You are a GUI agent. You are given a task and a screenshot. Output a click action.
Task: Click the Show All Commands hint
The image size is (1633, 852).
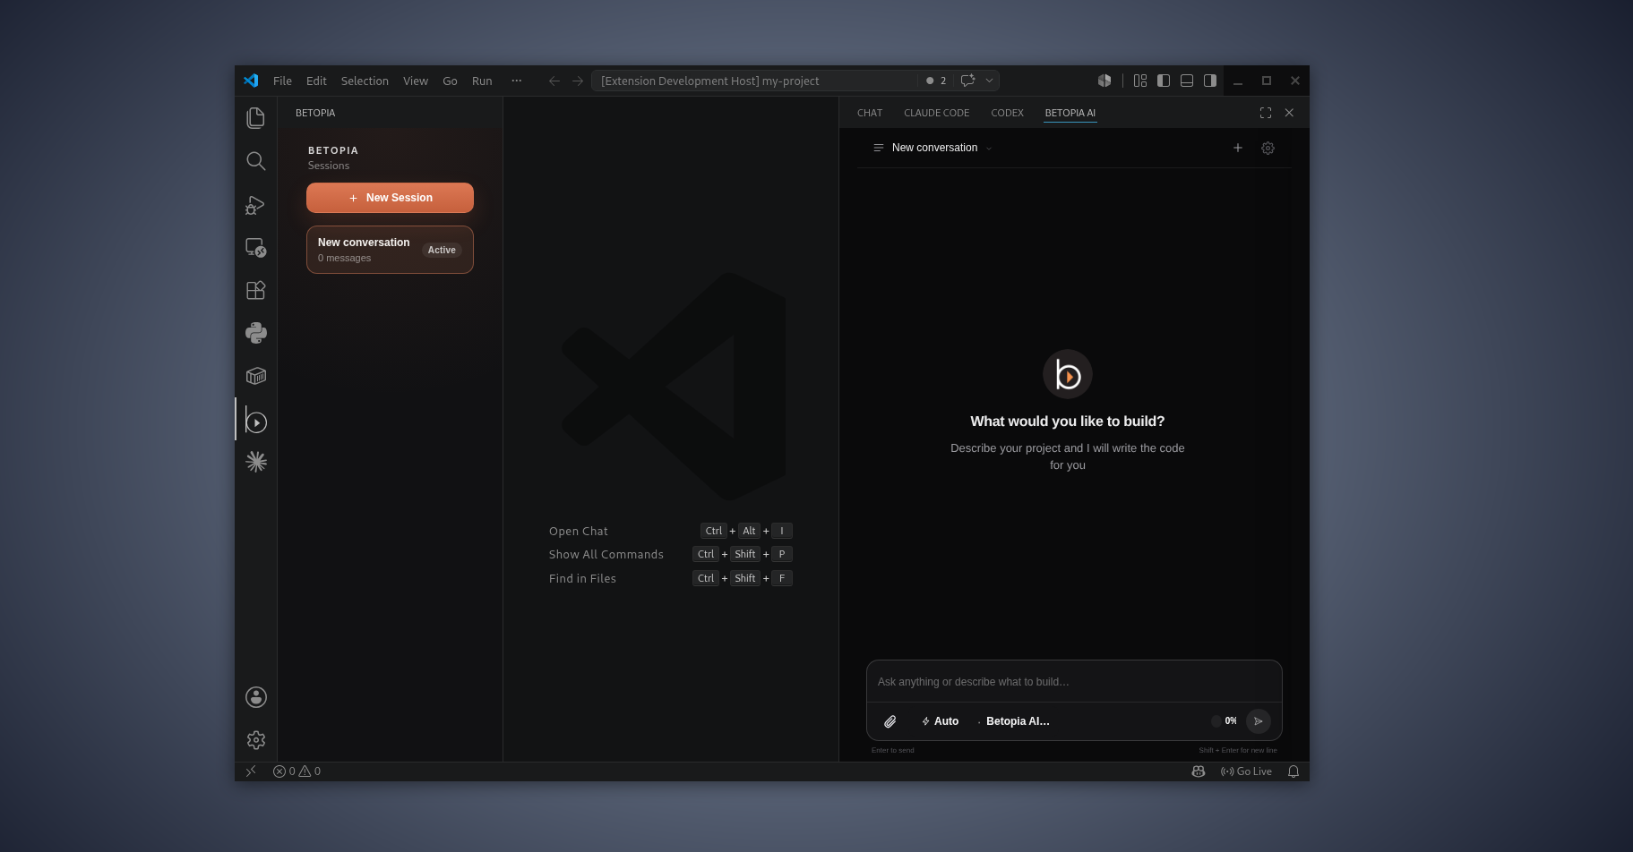coord(670,555)
